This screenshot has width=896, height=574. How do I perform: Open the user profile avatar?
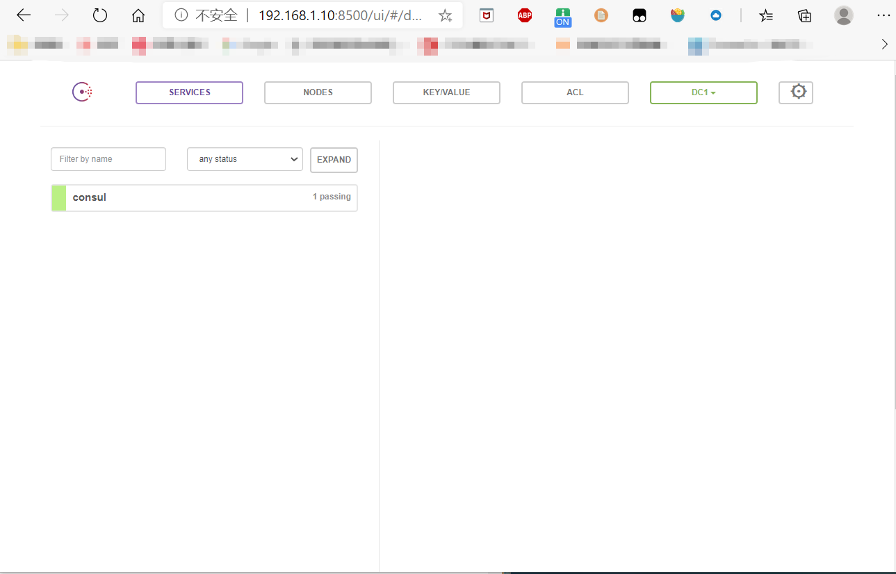(843, 15)
